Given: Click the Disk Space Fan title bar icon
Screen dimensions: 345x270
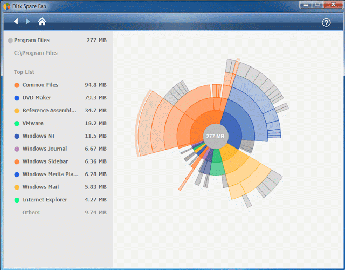Looking at the screenshot, I should (x=6, y=6).
